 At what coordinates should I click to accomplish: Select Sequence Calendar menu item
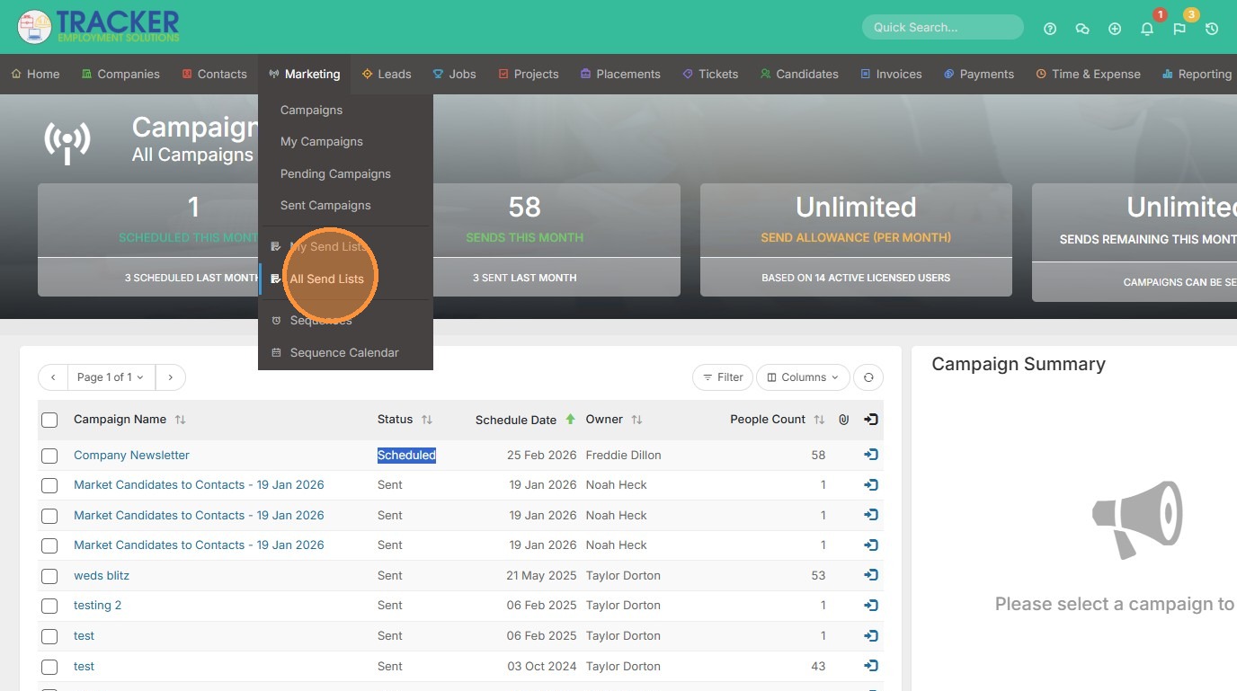click(x=343, y=352)
